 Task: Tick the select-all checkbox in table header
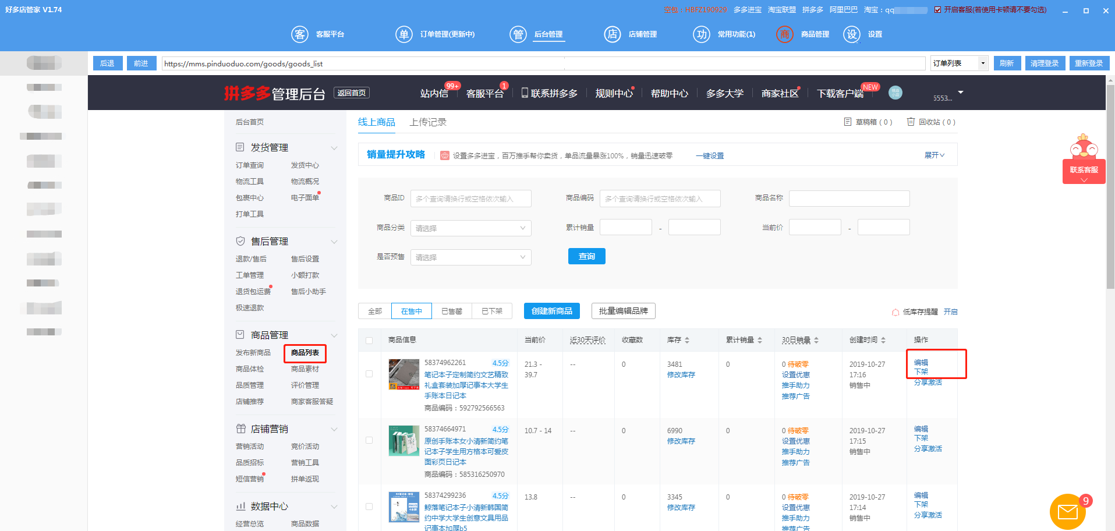[x=369, y=341]
